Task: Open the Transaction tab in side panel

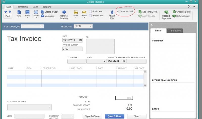Action: tap(174, 30)
